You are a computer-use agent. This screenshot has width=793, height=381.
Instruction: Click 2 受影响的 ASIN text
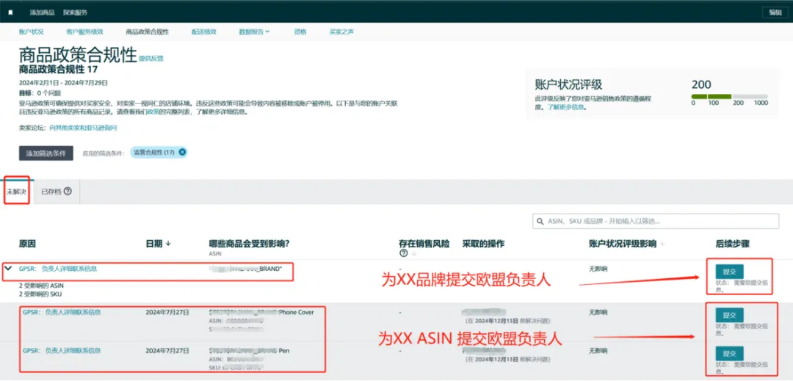40,286
